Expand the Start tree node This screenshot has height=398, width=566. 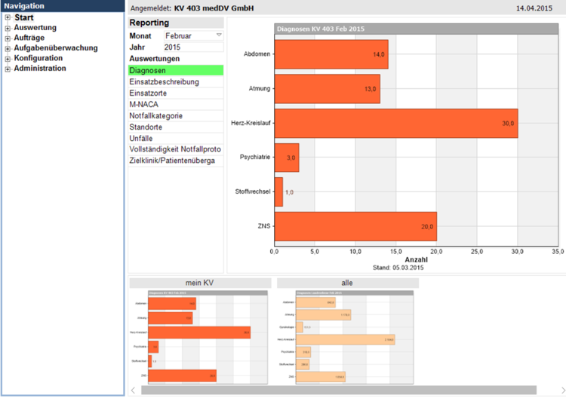click(x=8, y=18)
